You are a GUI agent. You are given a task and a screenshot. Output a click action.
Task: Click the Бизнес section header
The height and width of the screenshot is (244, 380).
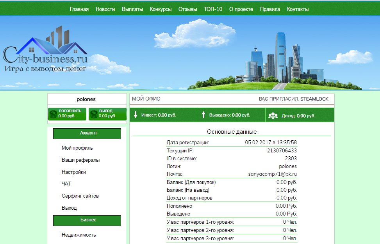pyautogui.click(x=87, y=221)
